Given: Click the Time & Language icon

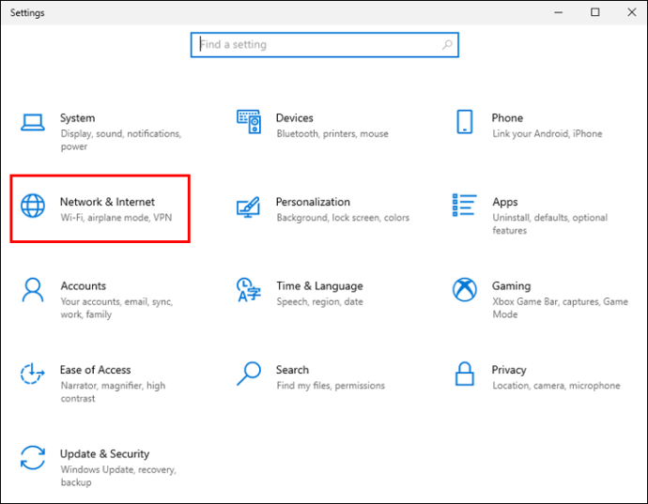Looking at the screenshot, I should pyautogui.click(x=249, y=289).
